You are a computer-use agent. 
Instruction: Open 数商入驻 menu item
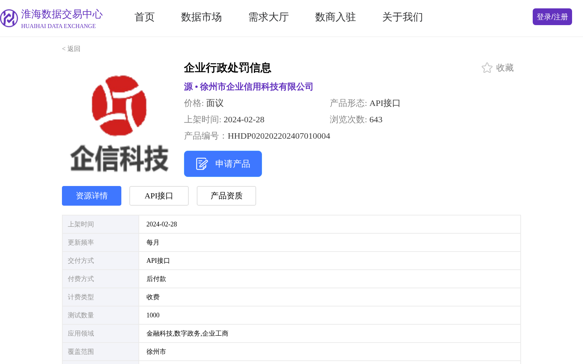(336, 17)
